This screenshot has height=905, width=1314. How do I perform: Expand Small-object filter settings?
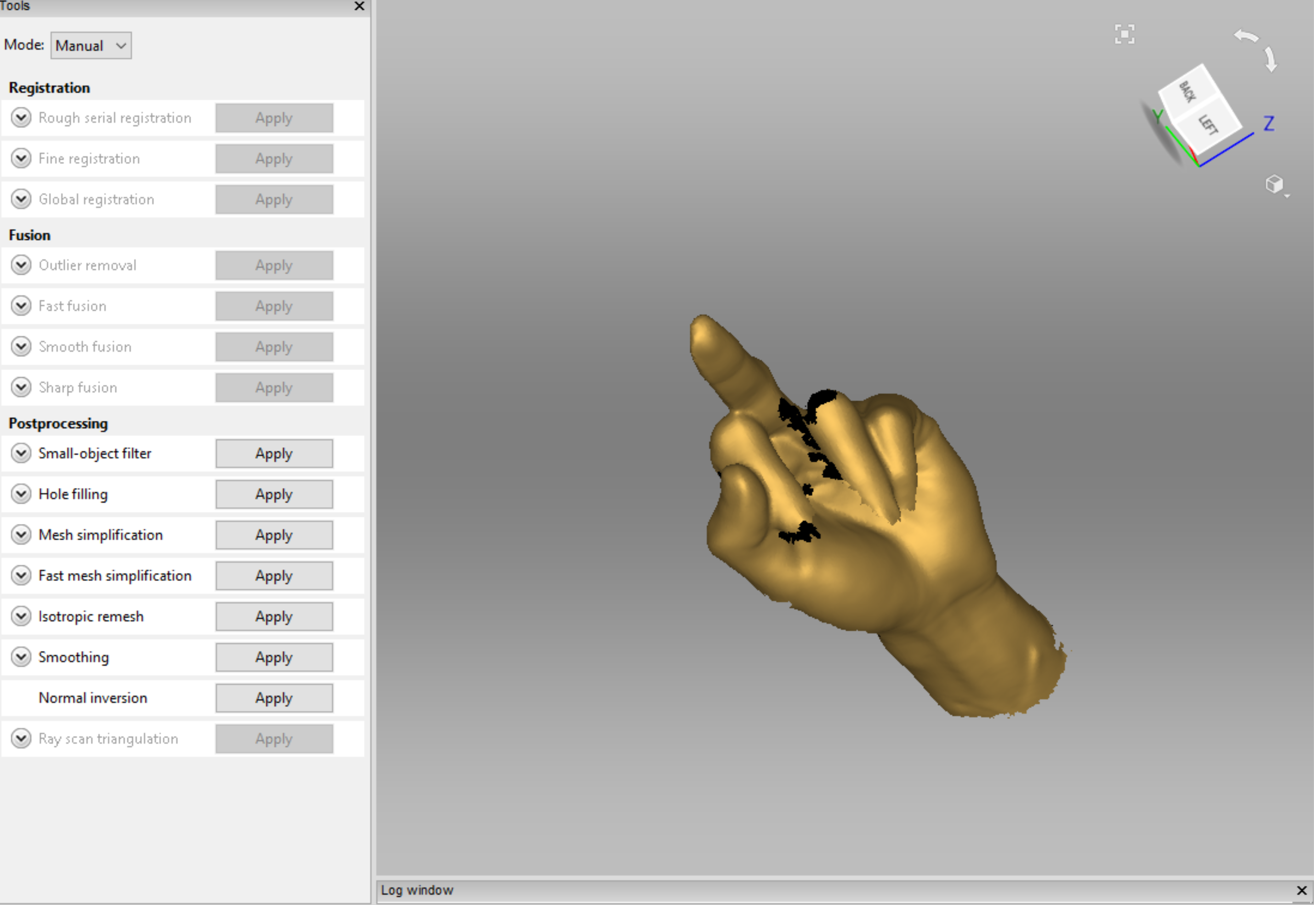click(21, 453)
